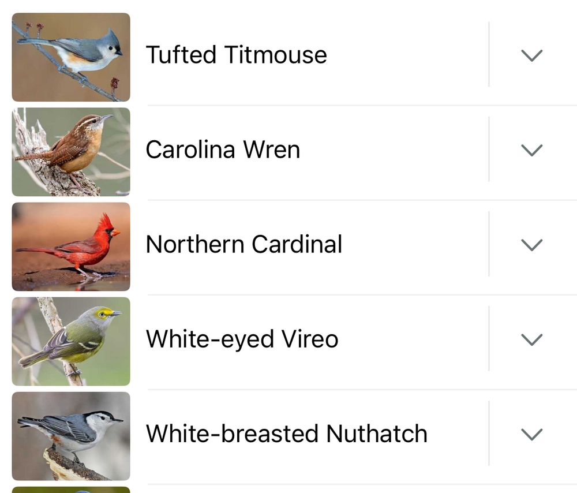Expand the White-breasted Nuthatch details
This screenshot has height=493, width=577.
[531, 434]
